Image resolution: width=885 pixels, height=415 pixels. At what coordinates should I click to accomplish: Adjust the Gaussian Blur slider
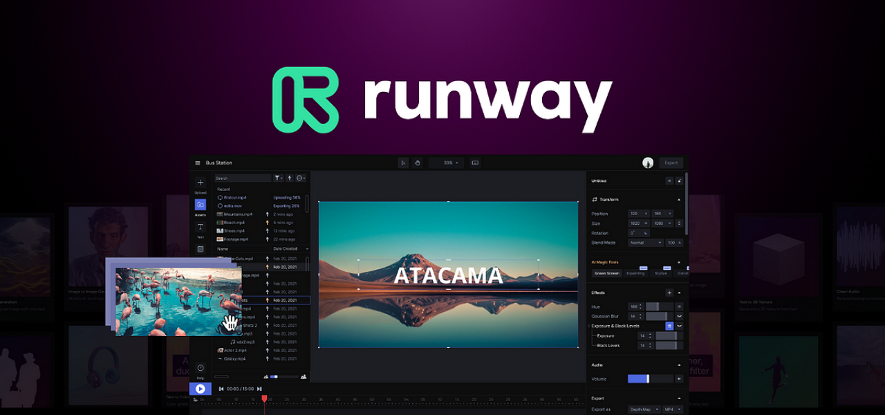point(660,316)
